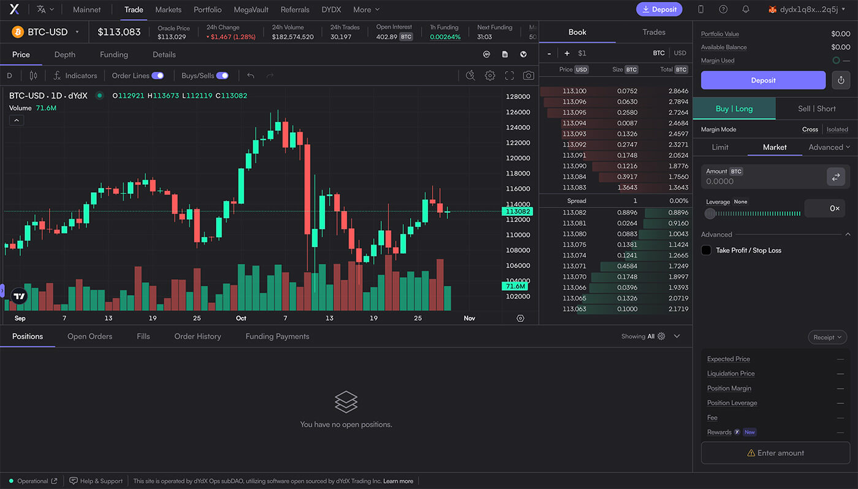Click the swap amount units icon
858x489 pixels.
tap(835, 177)
